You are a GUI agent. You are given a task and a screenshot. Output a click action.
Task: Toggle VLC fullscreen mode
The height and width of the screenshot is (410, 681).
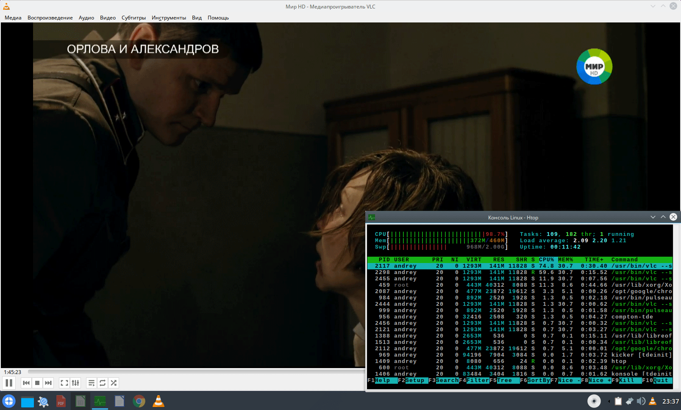pyautogui.click(x=64, y=383)
